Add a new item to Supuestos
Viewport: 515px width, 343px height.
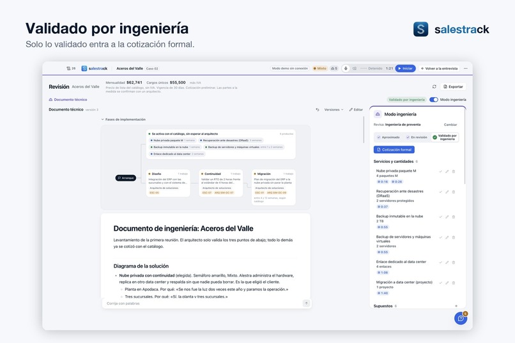point(456,306)
